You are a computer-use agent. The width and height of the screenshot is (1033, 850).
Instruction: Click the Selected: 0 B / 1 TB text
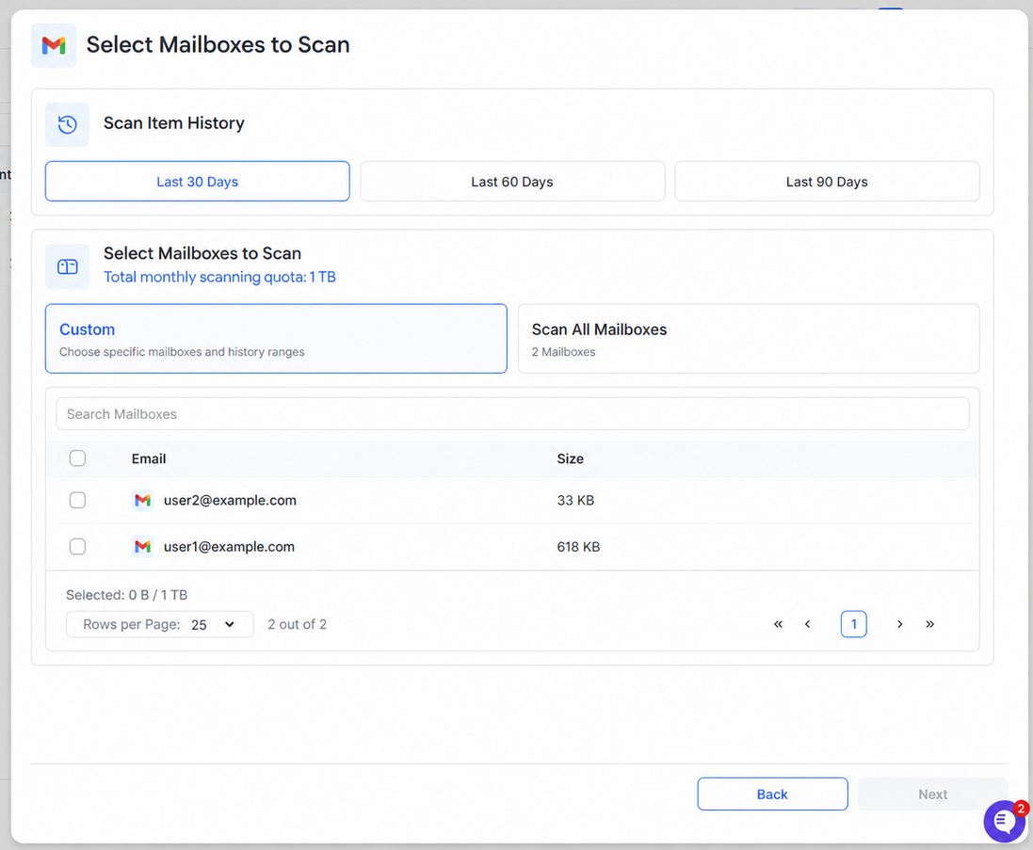coord(126,595)
